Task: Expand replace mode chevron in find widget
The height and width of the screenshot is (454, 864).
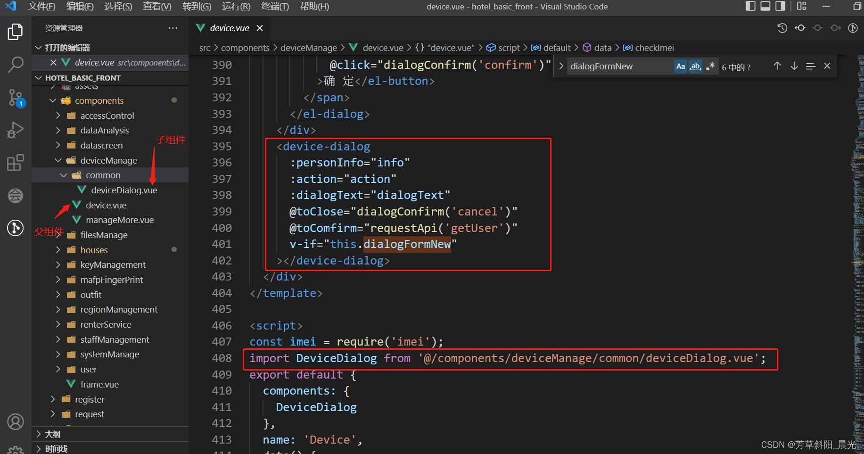Action: [x=561, y=66]
